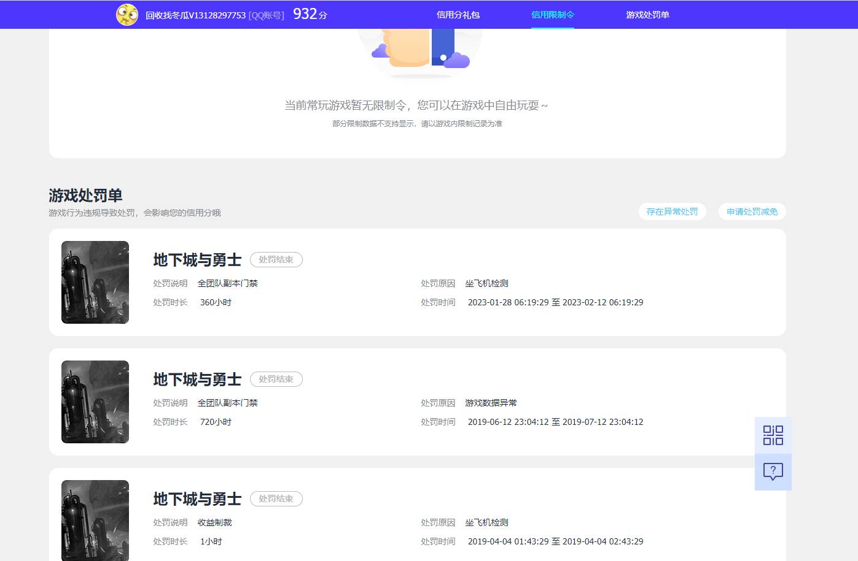The height and width of the screenshot is (561, 858).
Task: Open game thumbnail of the 收益制裁 penalty
Action: 95,521
